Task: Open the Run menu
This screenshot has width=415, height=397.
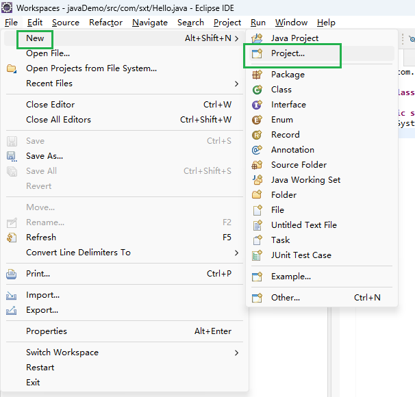Action: click(258, 23)
